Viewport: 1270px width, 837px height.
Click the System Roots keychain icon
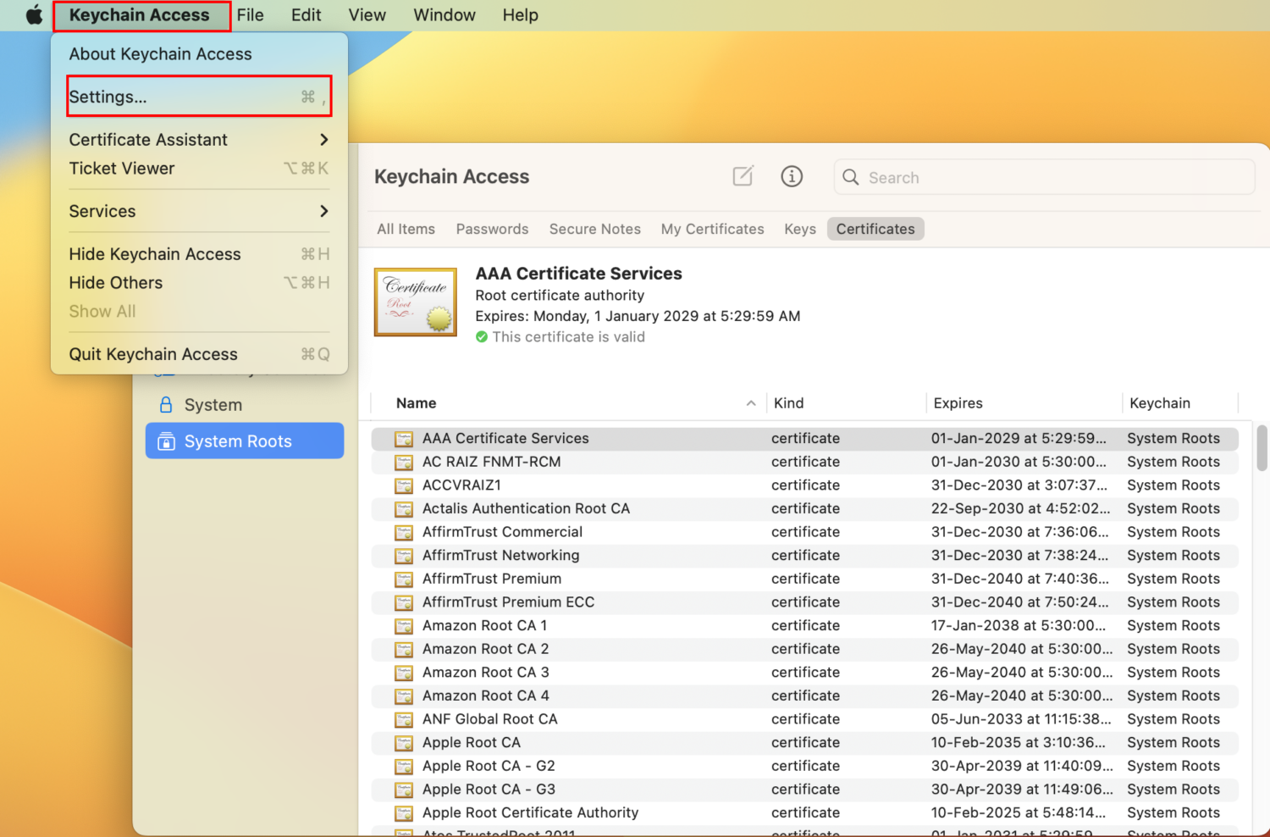click(x=166, y=441)
